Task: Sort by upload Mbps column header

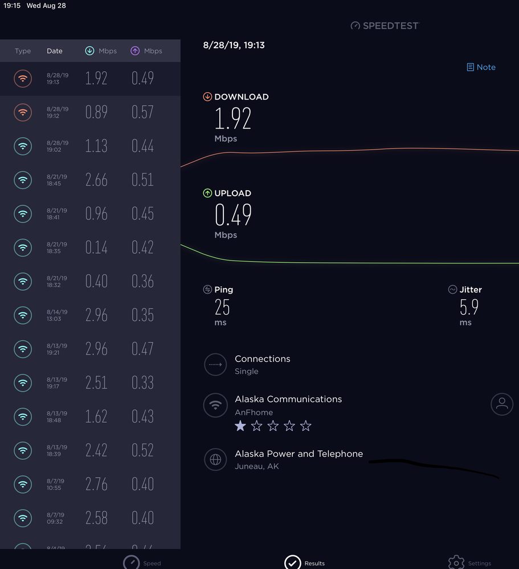Action: [146, 51]
